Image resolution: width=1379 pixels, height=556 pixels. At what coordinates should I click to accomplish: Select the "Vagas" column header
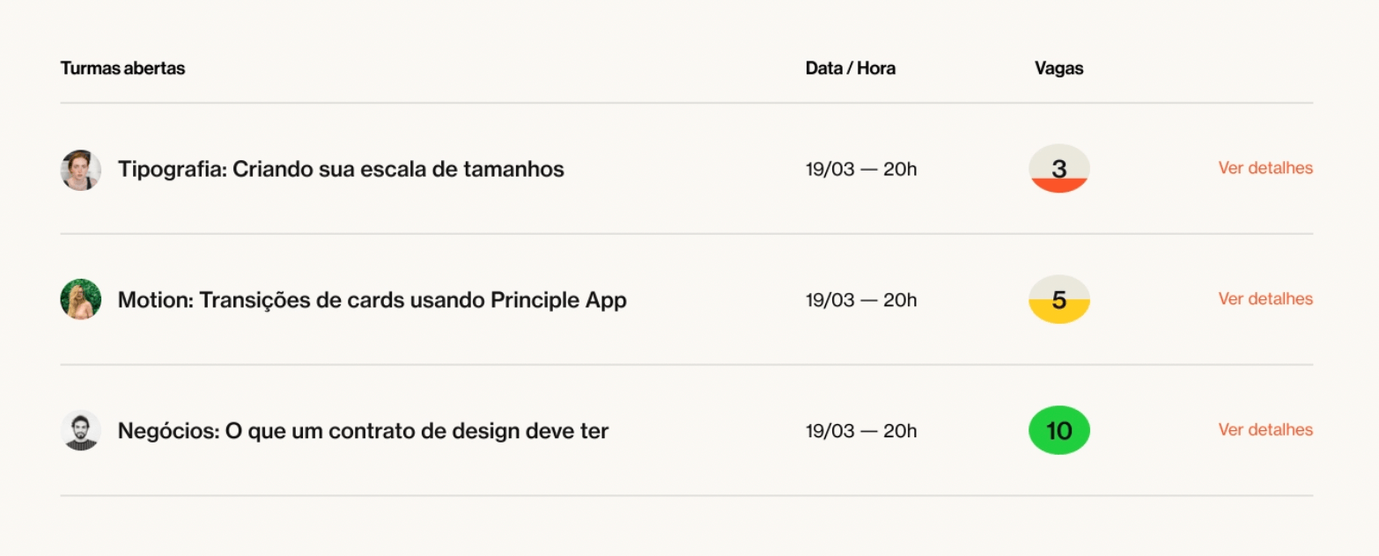click(1058, 69)
